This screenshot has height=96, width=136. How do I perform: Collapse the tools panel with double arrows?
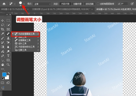pos(7,14)
